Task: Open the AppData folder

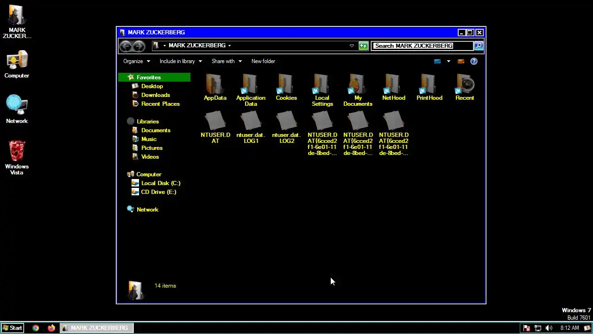Action: pyautogui.click(x=215, y=87)
